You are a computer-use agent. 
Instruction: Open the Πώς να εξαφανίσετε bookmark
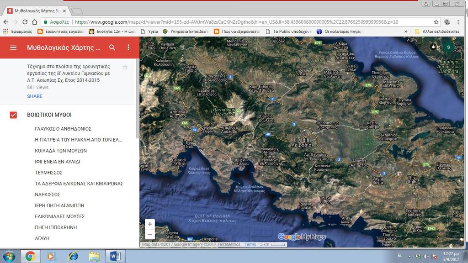[x=237, y=32]
